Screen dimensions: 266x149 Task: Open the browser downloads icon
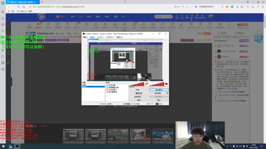[x=237, y=7]
